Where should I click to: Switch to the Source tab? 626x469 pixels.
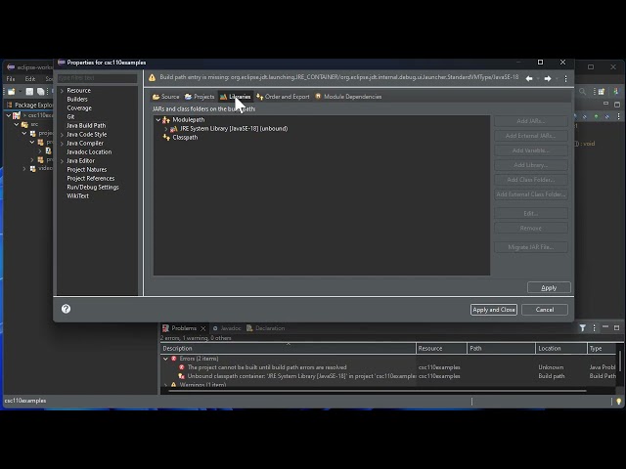(x=165, y=97)
